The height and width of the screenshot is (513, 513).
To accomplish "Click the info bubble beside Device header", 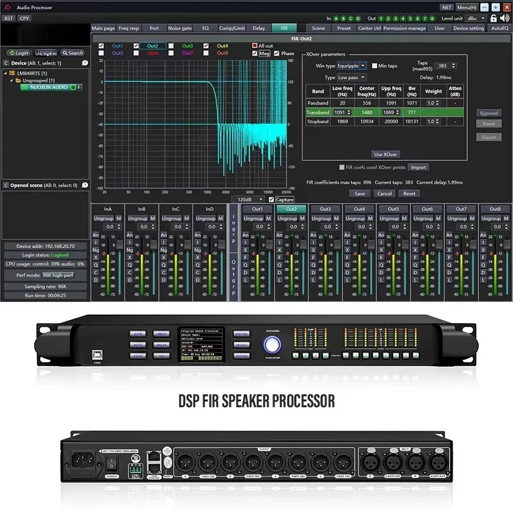I will coord(85,63).
